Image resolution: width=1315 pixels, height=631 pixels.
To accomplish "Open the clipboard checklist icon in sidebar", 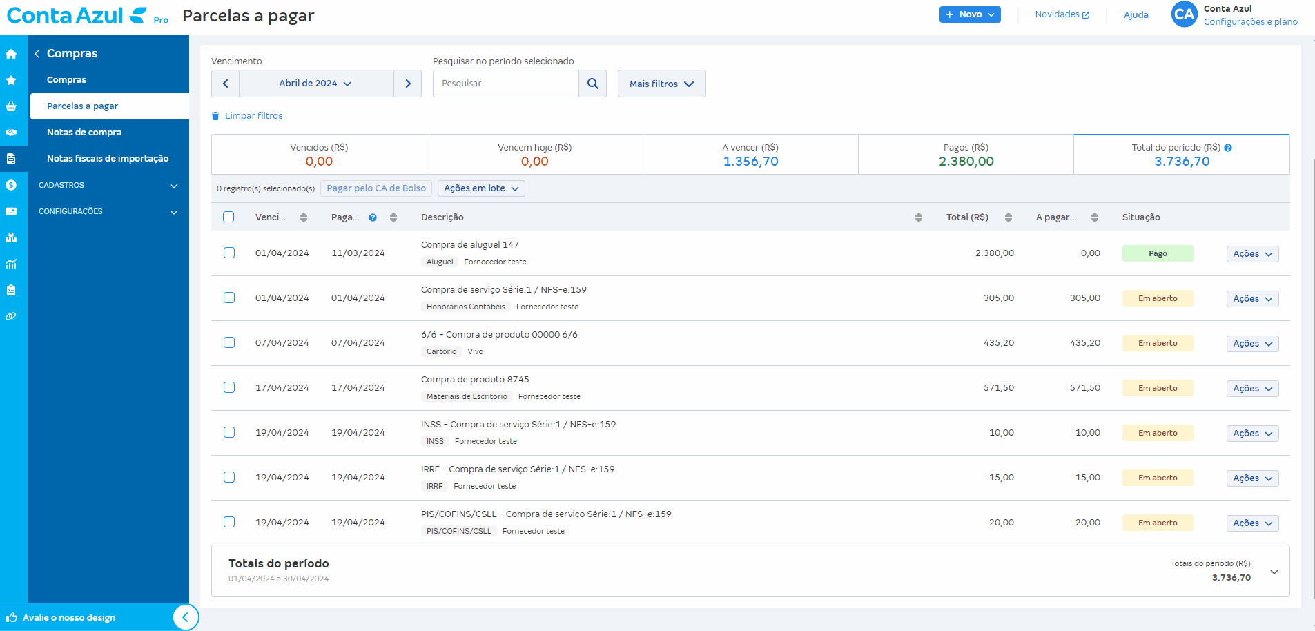I will pyautogui.click(x=11, y=290).
